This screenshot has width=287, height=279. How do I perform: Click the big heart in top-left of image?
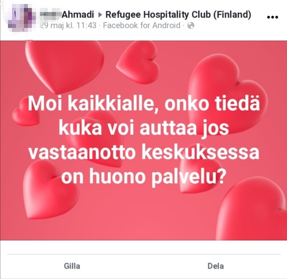pyautogui.click(x=64, y=65)
